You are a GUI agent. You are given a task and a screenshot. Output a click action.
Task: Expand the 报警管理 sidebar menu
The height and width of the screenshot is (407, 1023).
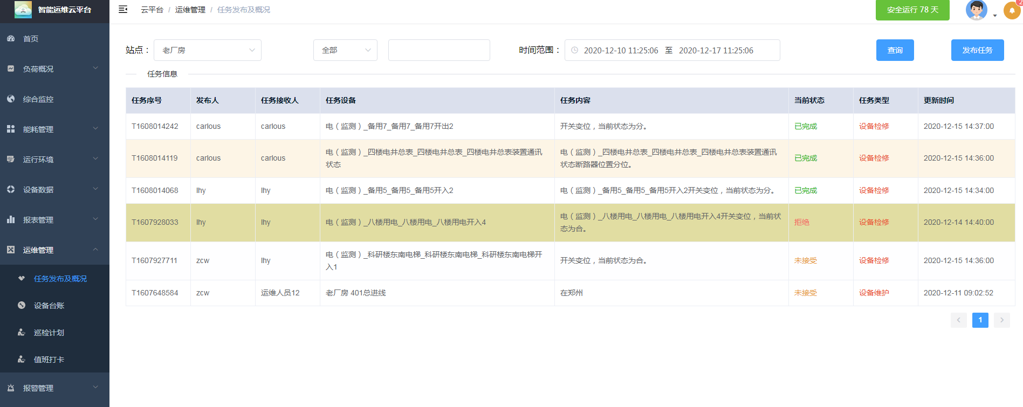pyautogui.click(x=54, y=388)
